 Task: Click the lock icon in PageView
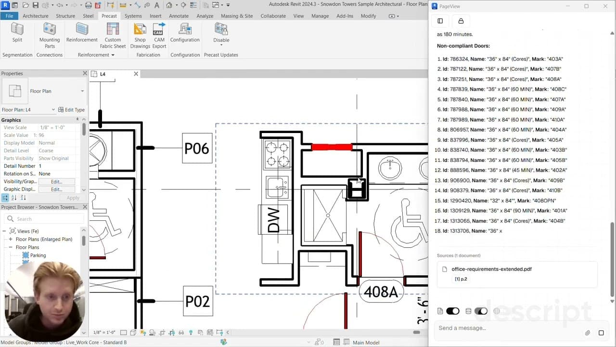pos(461,21)
